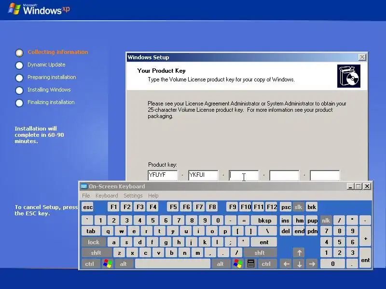Click the end key
The height and width of the screenshot is (289, 386).
[x=299, y=231]
